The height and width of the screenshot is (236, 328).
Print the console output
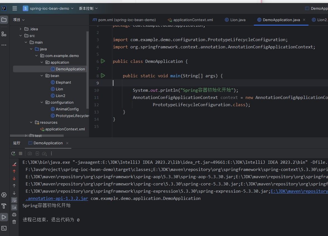14,215
